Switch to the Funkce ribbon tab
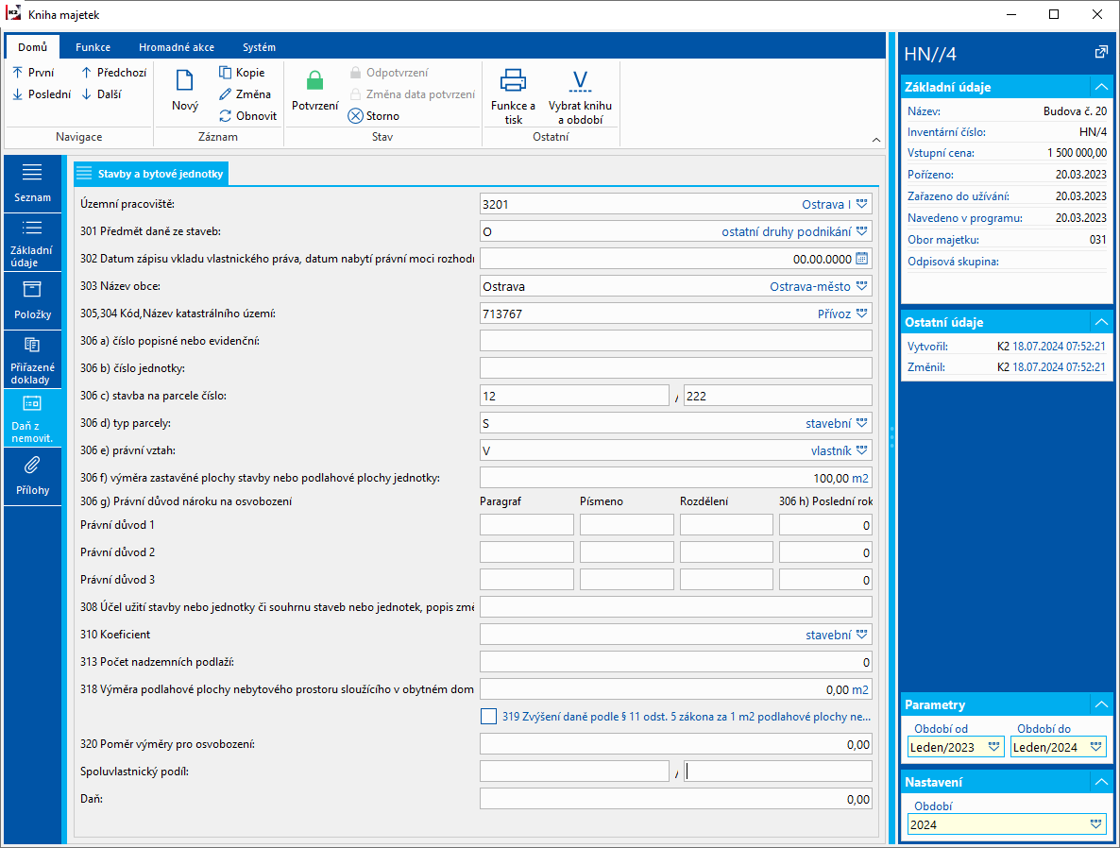 pyautogui.click(x=93, y=47)
